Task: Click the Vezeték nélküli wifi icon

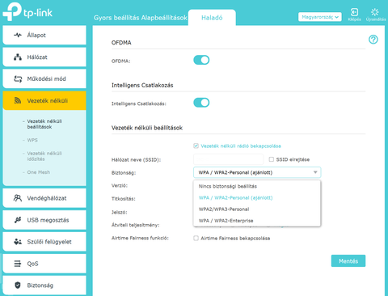Action: point(18,100)
